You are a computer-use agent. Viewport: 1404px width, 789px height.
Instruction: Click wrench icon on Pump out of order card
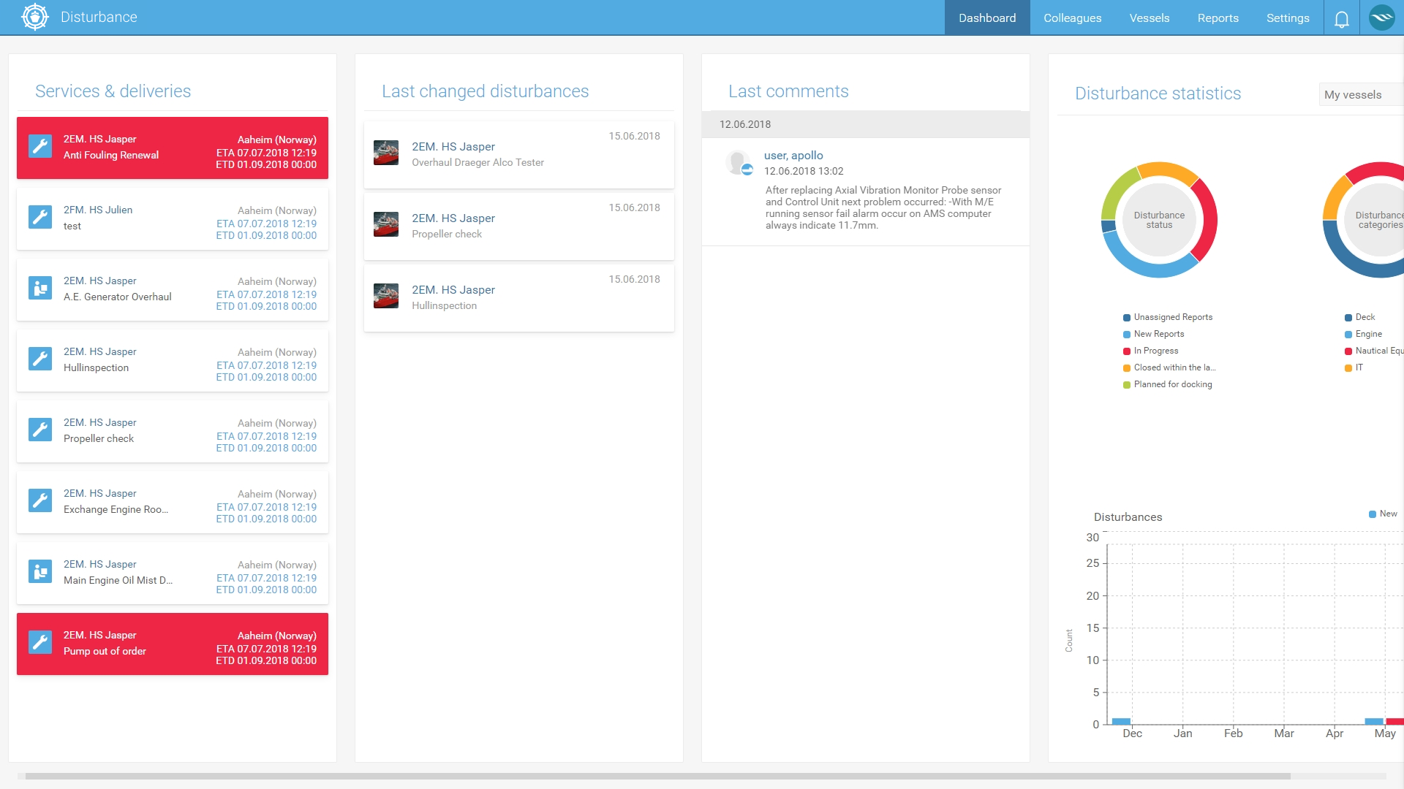tap(40, 643)
